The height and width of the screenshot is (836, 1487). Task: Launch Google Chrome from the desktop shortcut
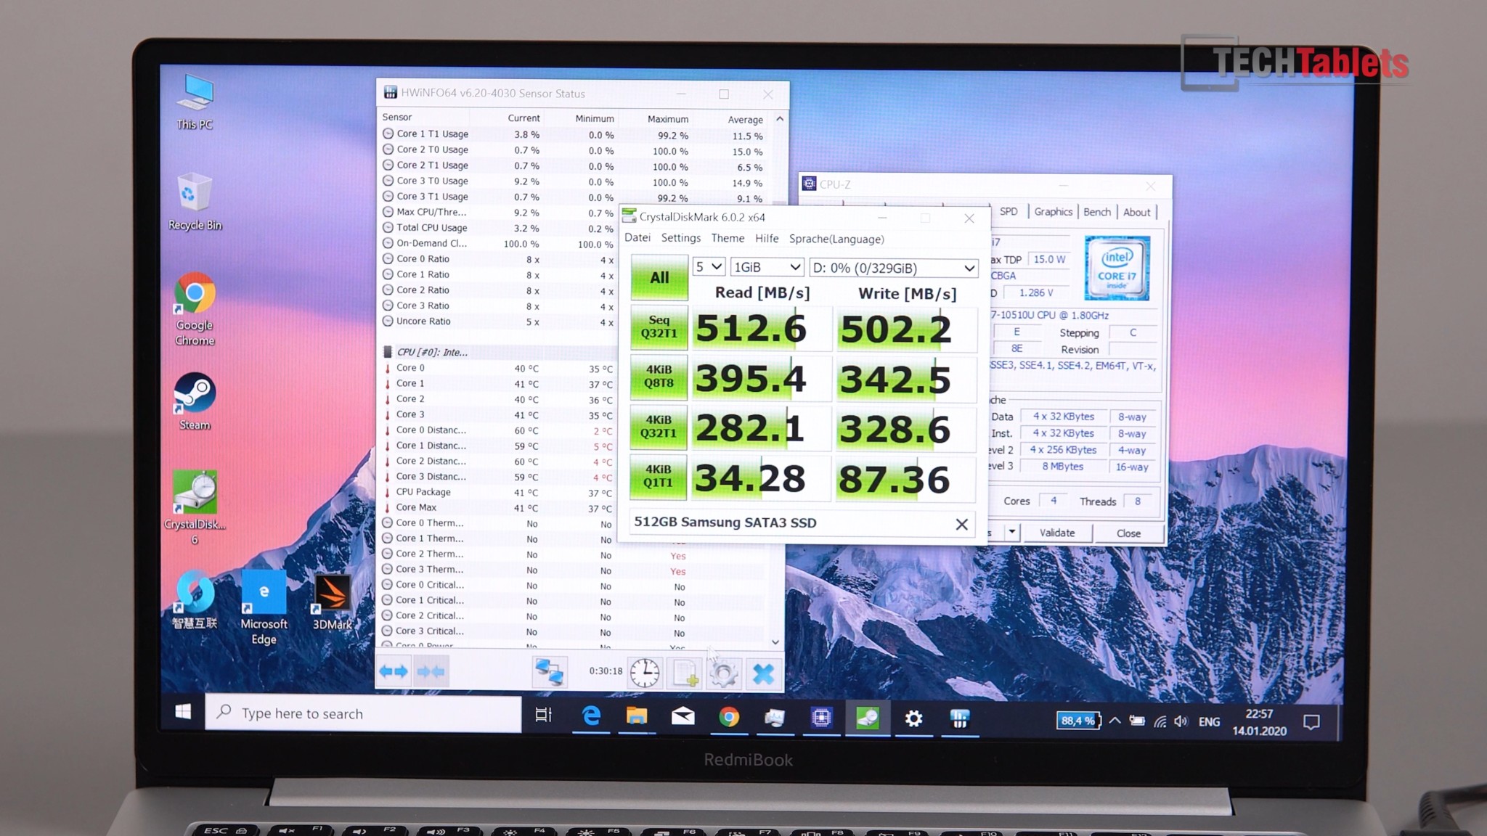pos(195,309)
